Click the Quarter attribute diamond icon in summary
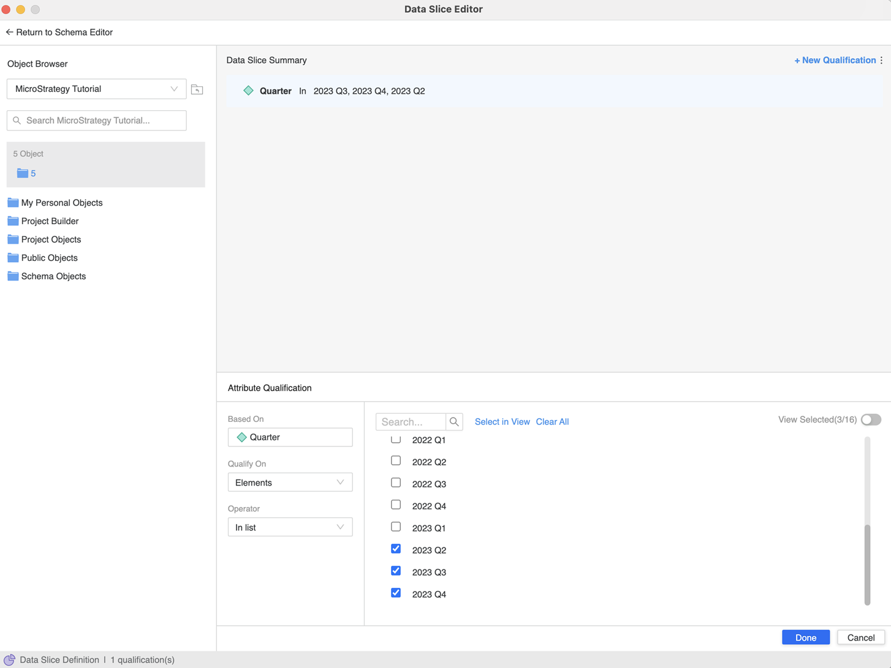891x668 pixels. tap(248, 91)
